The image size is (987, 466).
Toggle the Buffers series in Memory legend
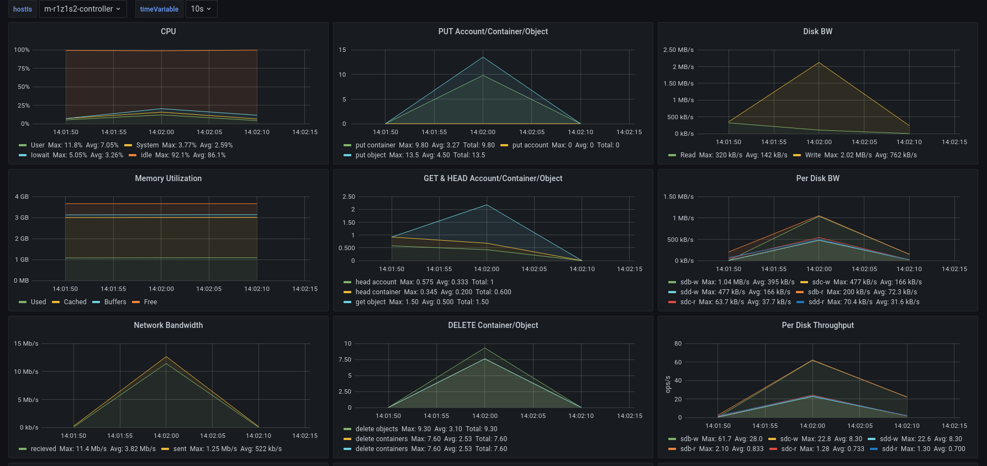pyautogui.click(x=115, y=302)
